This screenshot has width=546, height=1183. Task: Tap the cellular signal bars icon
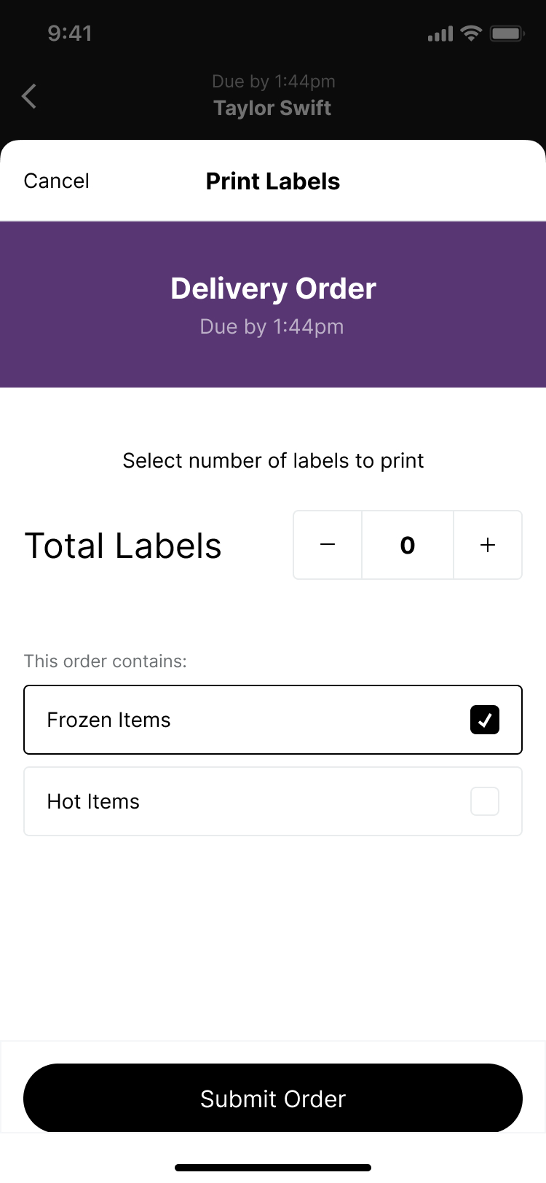[x=440, y=34]
